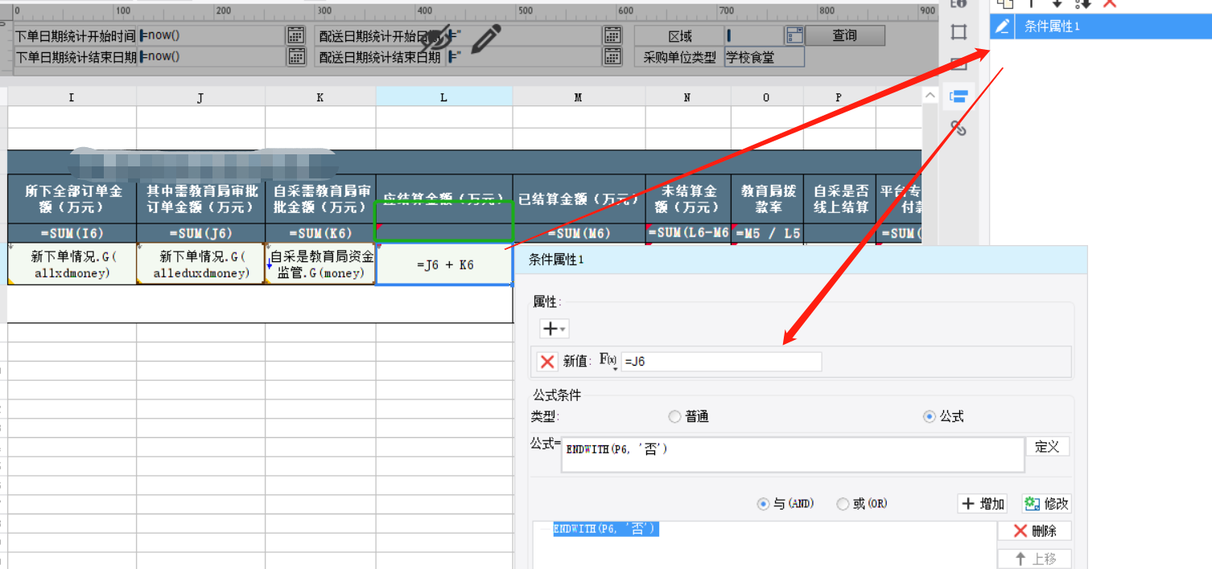Screen dimensions: 1212x569
Task: Click the red X delete icon beside 新值
Action: click(547, 362)
